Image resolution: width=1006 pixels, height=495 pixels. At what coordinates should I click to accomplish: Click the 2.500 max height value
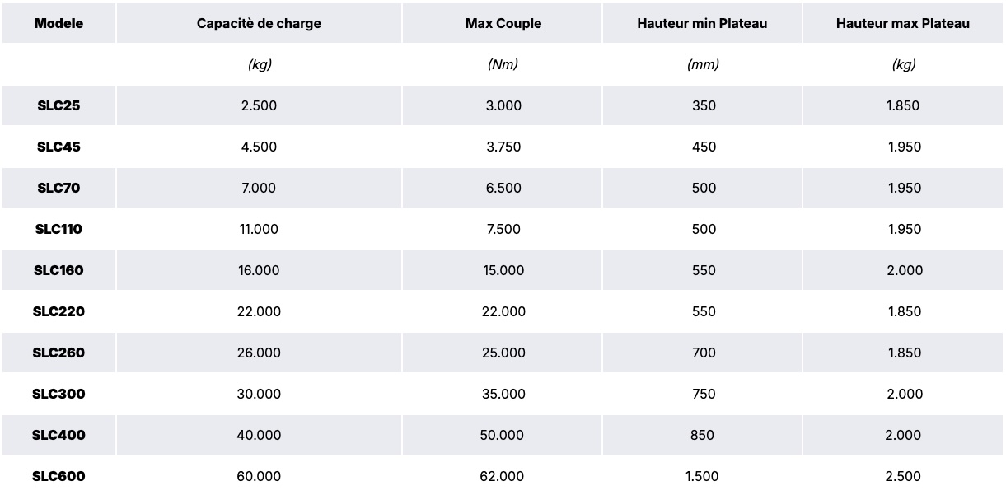904,476
